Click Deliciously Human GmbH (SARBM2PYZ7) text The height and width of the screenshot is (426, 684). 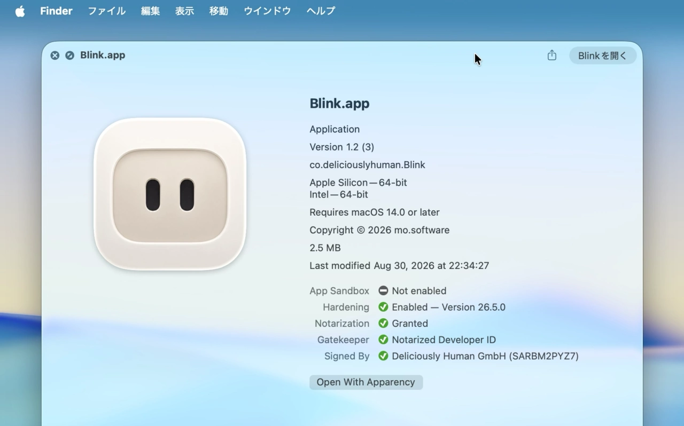[x=485, y=356]
